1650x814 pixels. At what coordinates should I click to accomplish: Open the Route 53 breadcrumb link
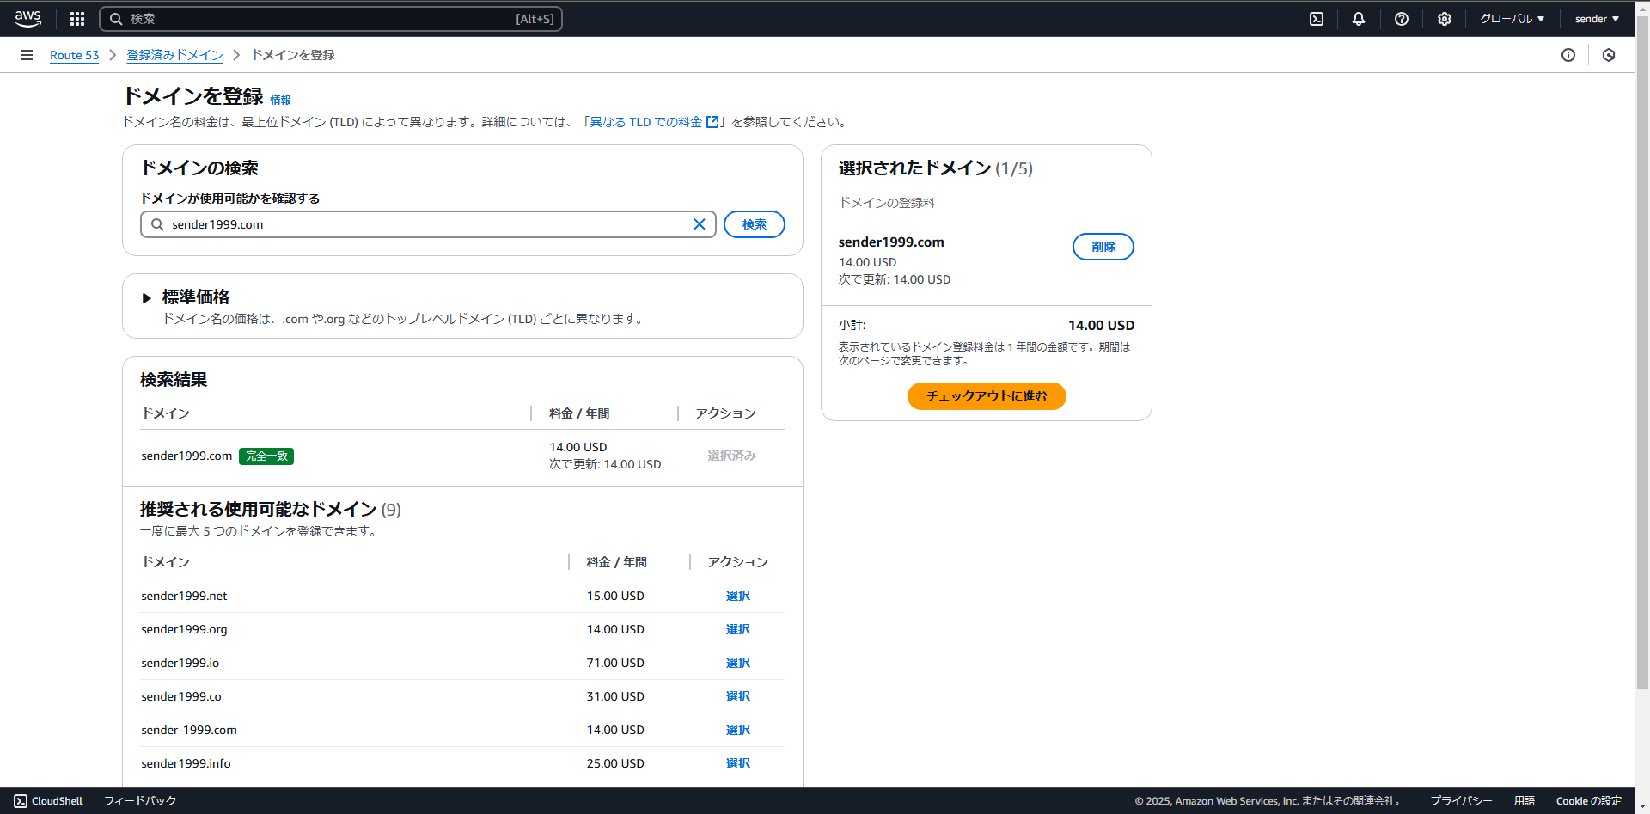click(x=74, y=54)
